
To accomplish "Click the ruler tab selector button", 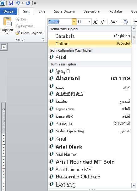I will pyautogui.click(x=4, y=47).
